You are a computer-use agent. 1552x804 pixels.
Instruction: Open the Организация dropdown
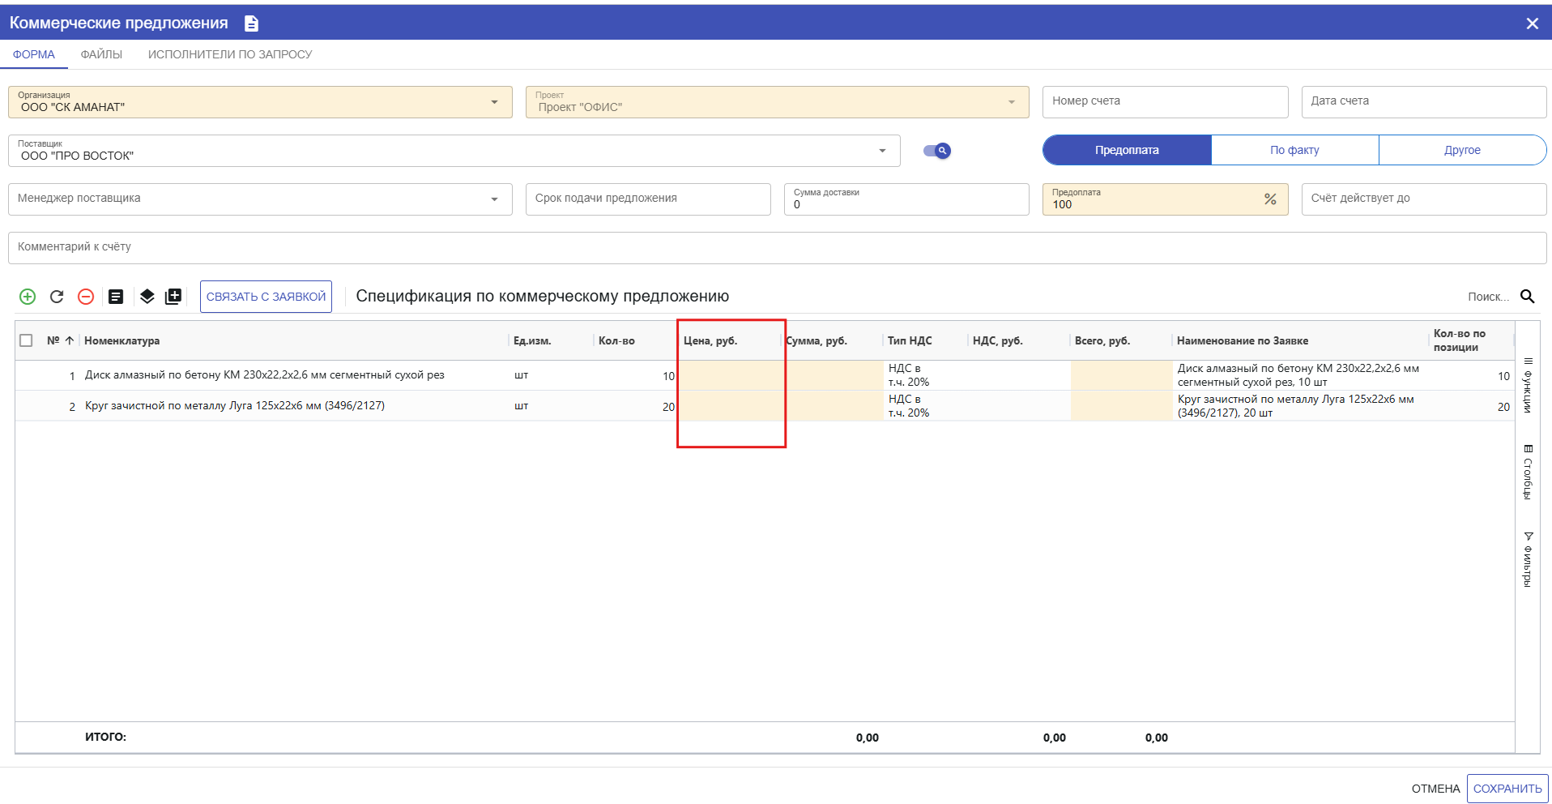coord(494,102)
